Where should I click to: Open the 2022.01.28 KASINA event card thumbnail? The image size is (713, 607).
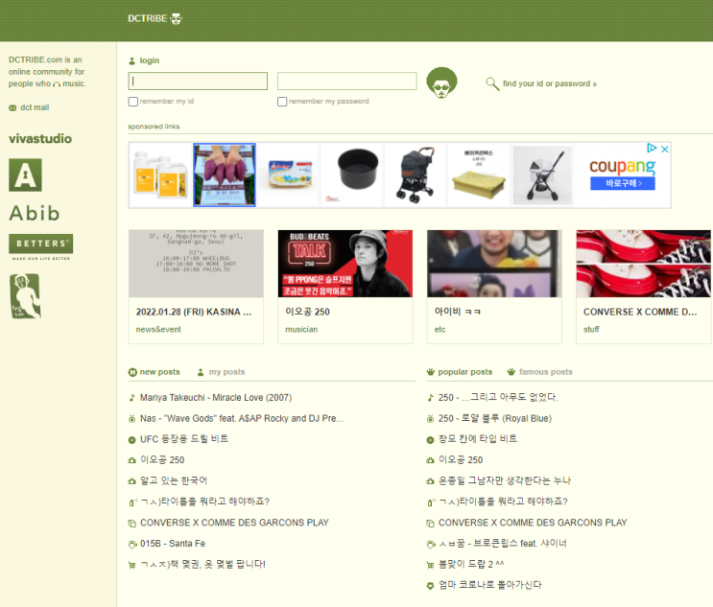click(x=196, y=264)
